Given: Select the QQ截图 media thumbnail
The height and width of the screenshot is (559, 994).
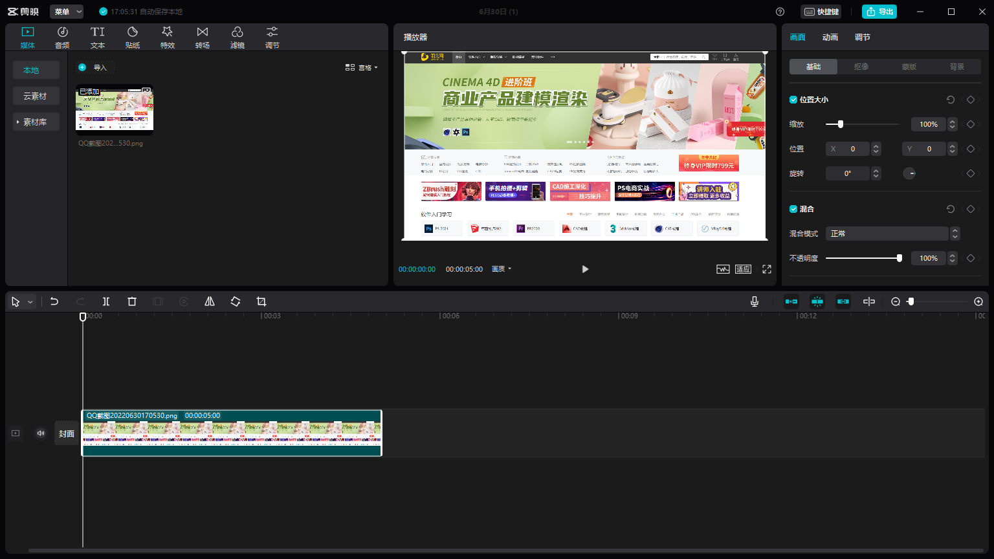Looking at the screenshot, I should [x=115, y=109].
